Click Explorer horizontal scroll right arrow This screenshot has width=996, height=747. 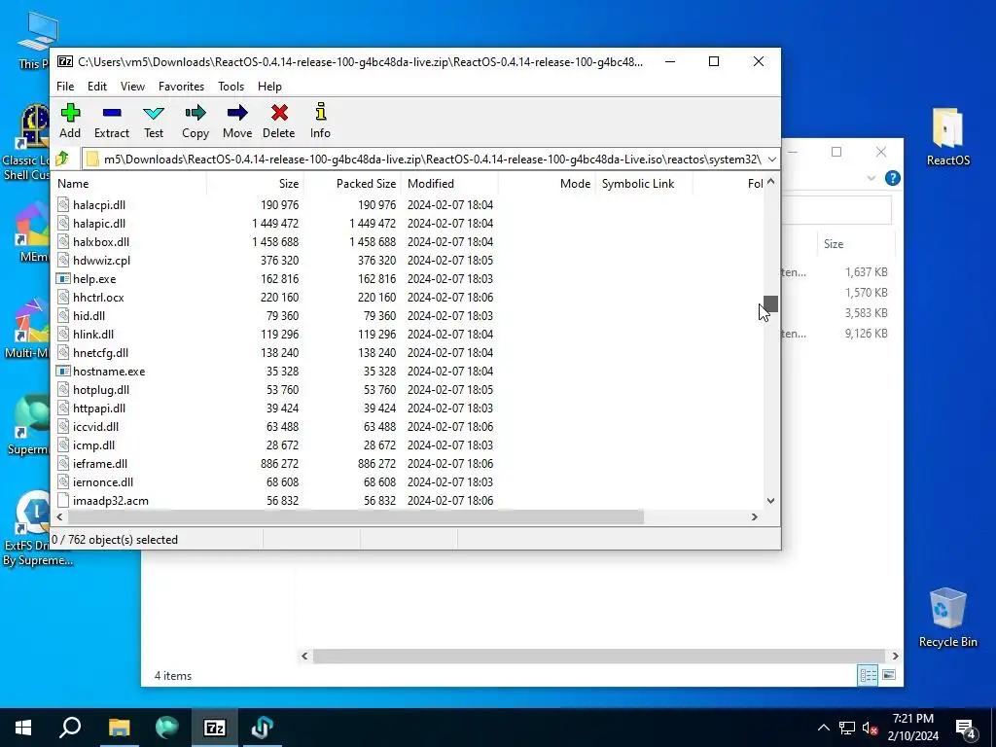coord(895,657)
